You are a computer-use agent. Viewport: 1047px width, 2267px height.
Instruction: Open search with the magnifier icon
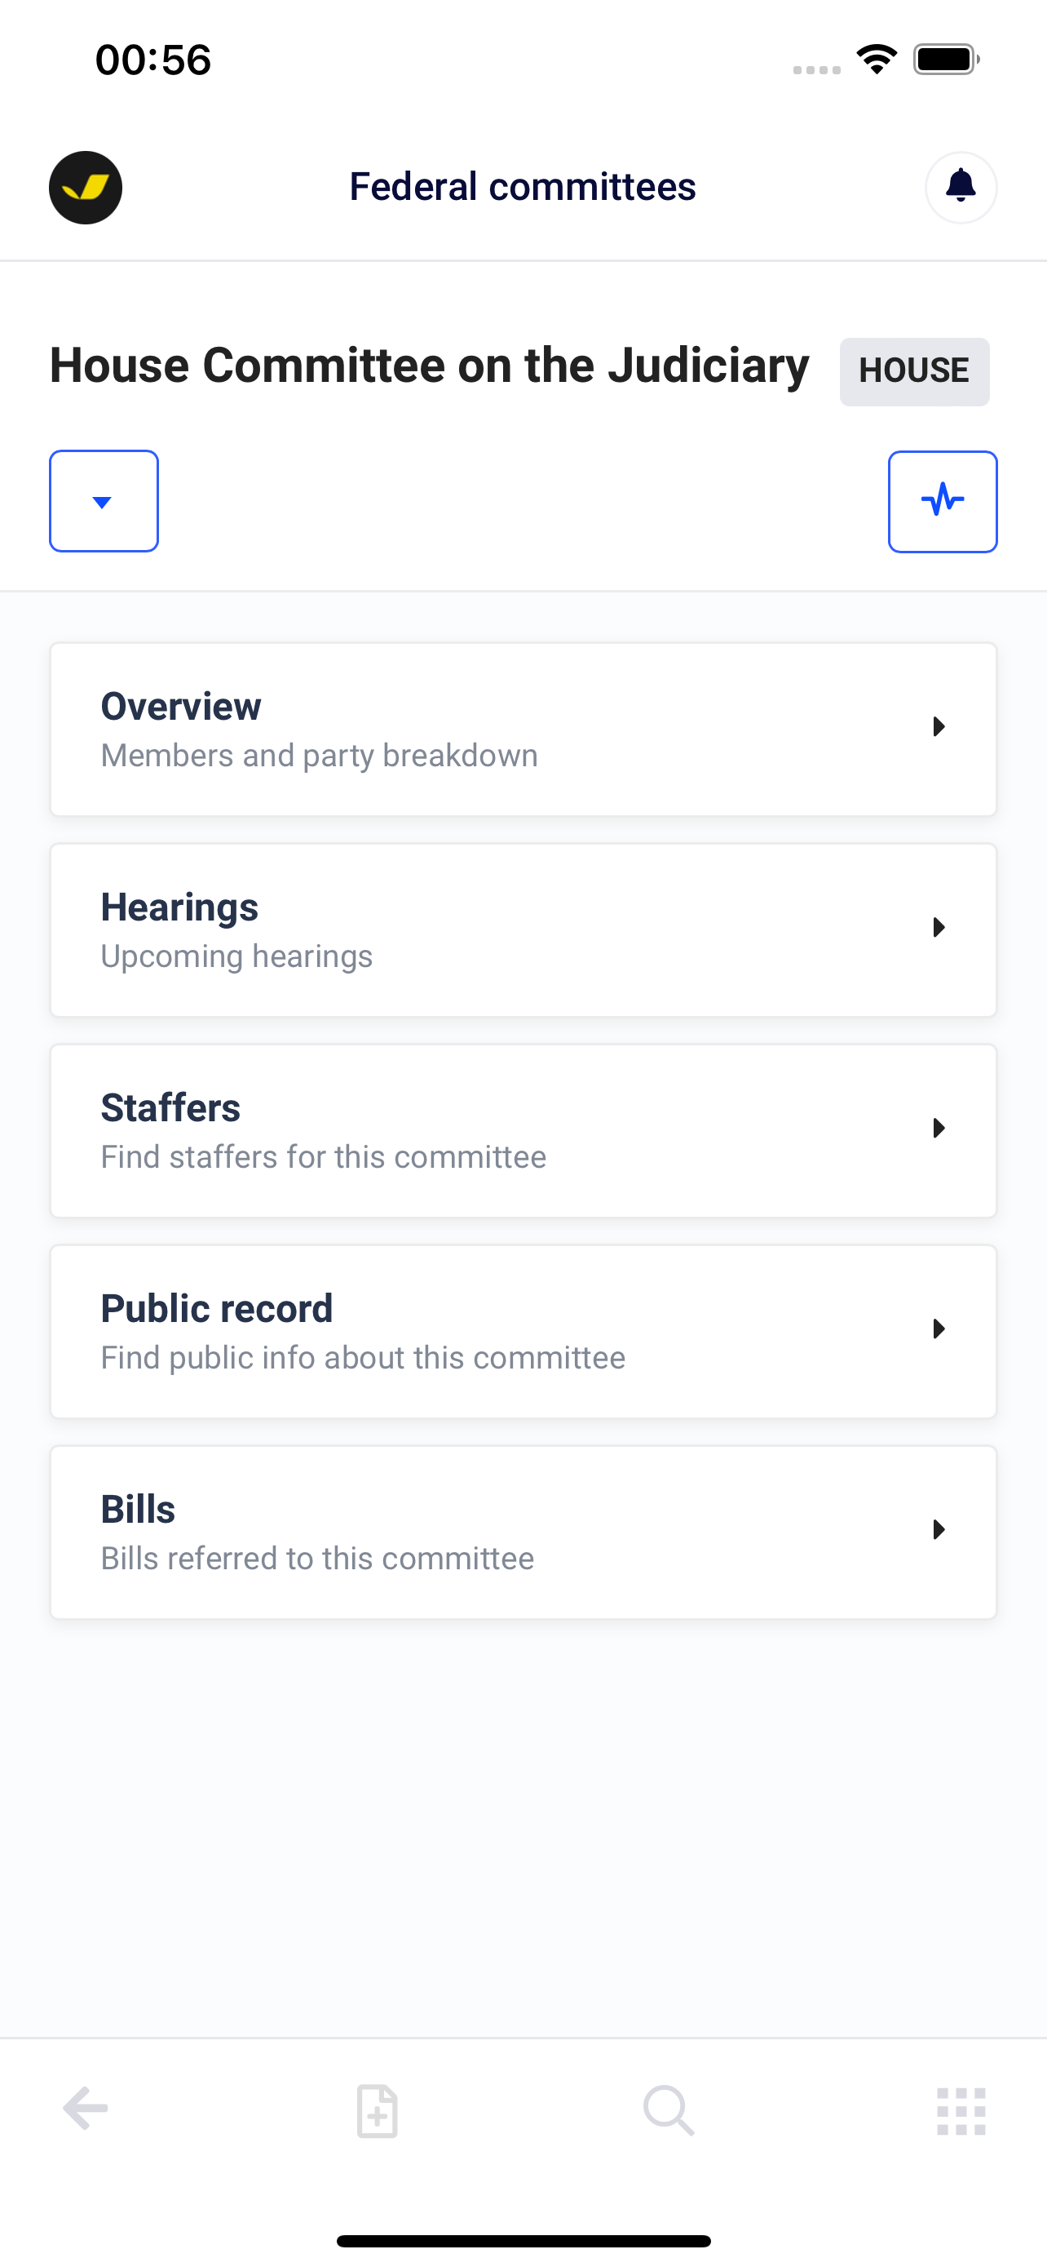coord(669,2110)
